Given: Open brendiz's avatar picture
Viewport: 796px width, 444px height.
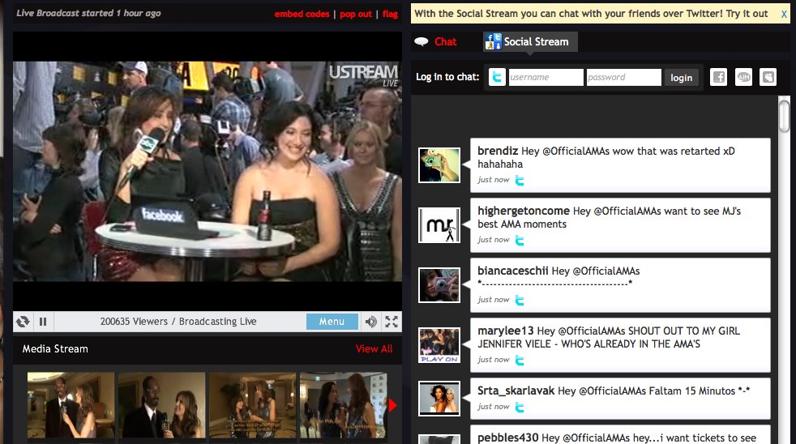Looking at the screenshot, I should (439, 165).
